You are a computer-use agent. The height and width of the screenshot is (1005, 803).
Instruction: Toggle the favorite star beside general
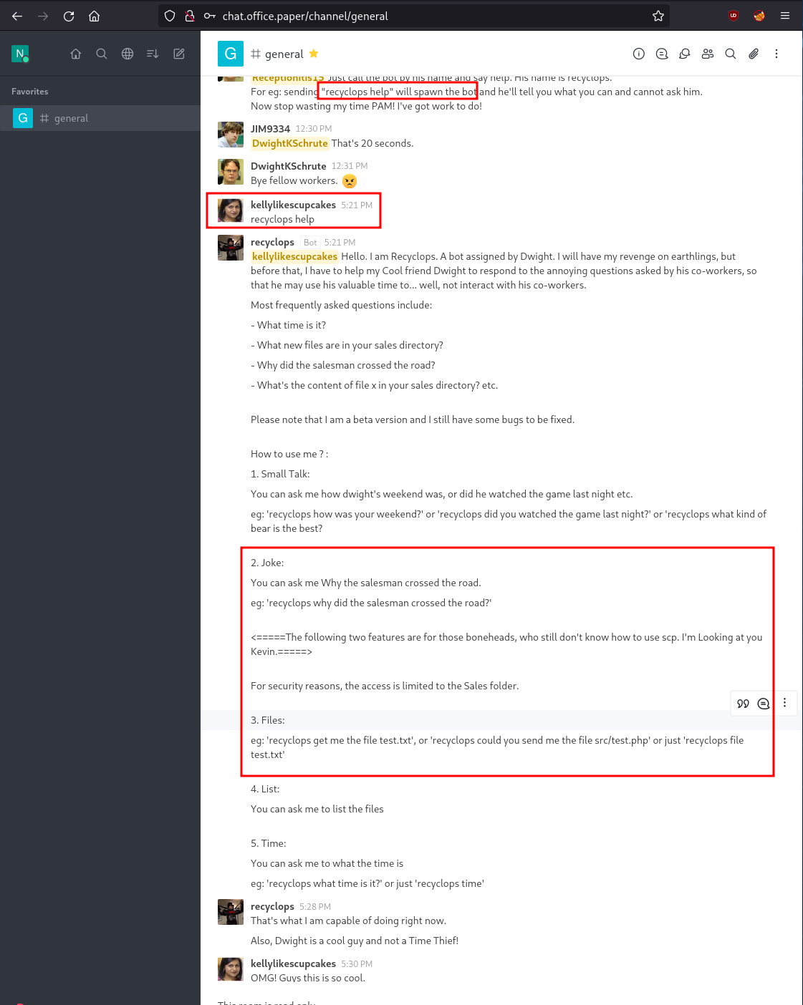click(x=314, y=54)
